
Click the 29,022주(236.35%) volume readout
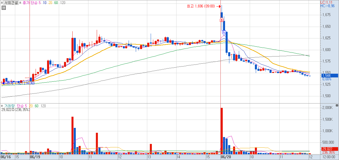[15, 110]
